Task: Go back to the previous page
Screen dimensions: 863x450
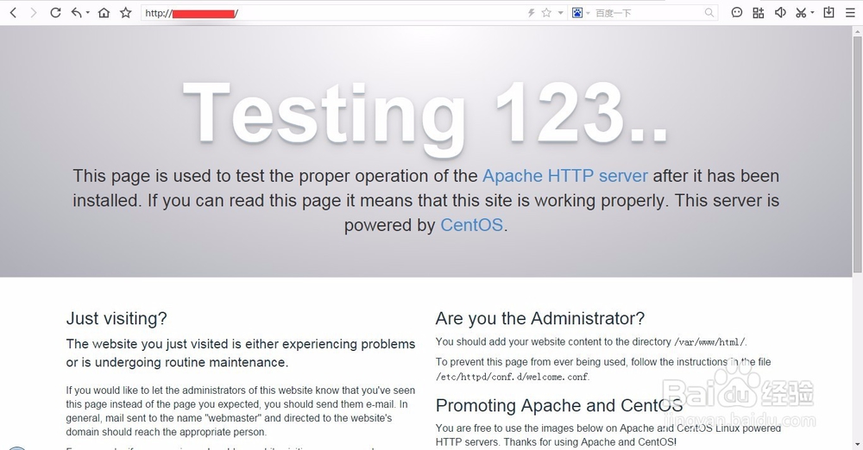Action: pyautogui.click(x=13, y=13)
